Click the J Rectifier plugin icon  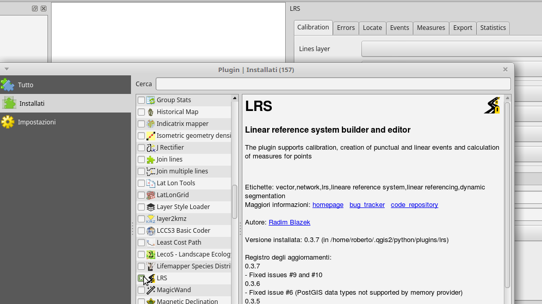click(x=151, y=147)
